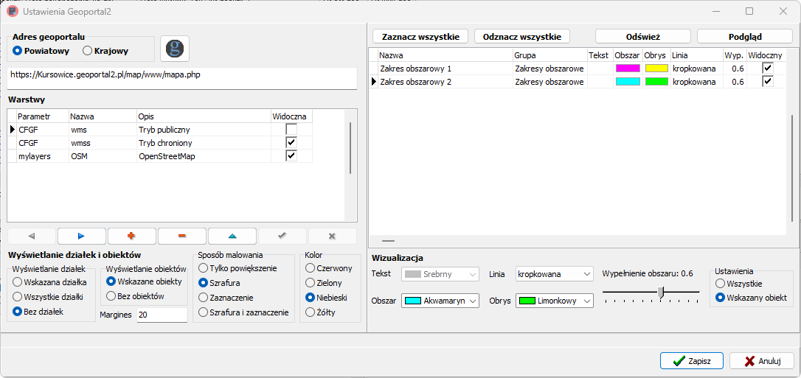Click the right objects table vertical scrollbar
This screenshot has height=378, width=801.
tap(792, 168)
